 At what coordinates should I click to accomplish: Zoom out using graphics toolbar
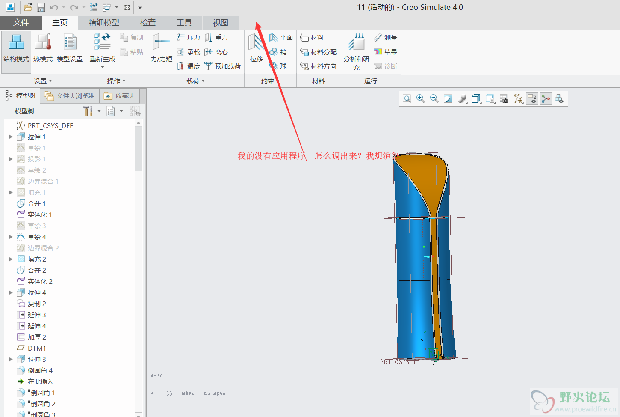coord(434,99)
